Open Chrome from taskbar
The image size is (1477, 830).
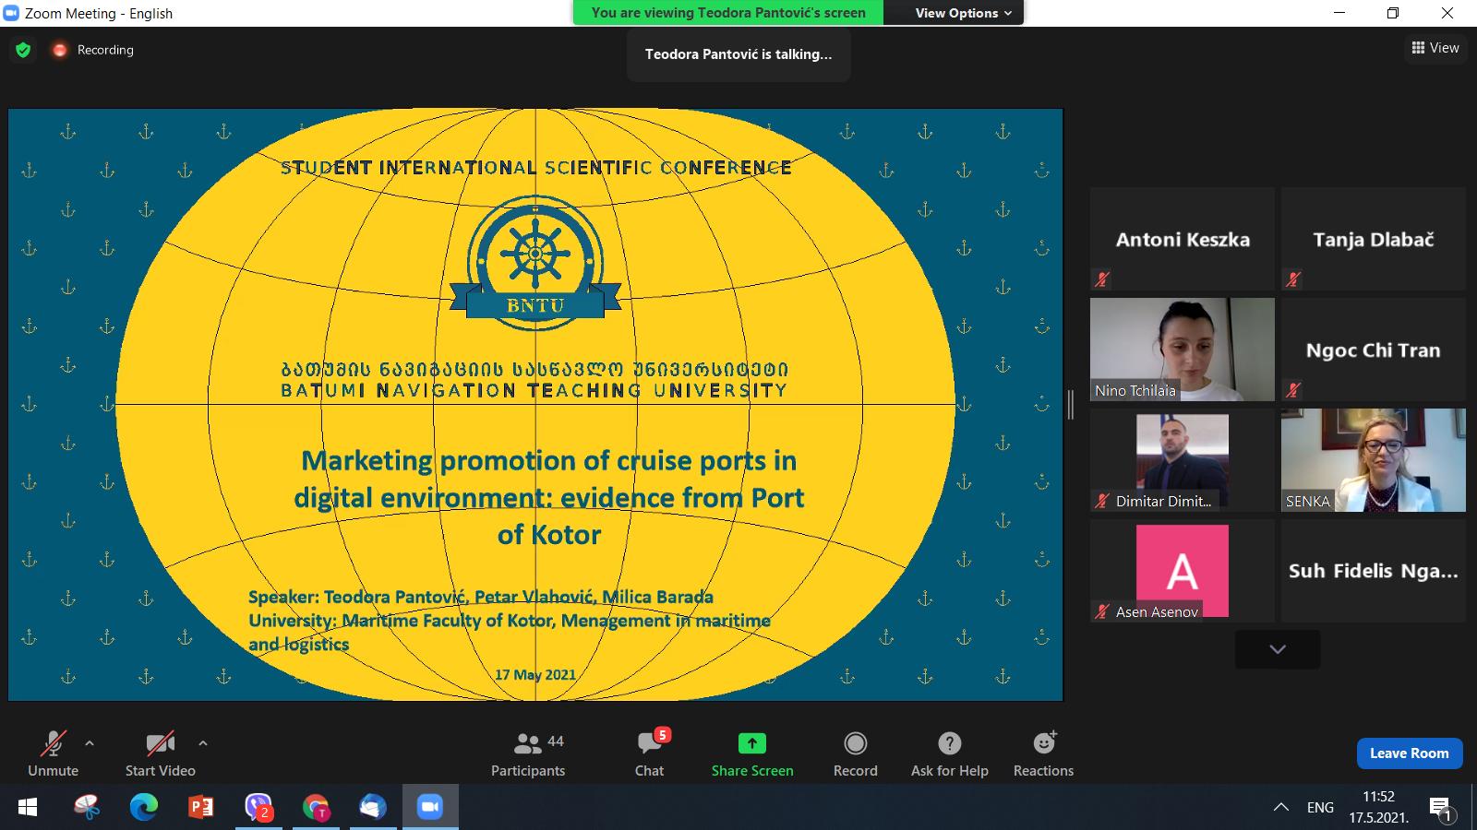[316, 808]
